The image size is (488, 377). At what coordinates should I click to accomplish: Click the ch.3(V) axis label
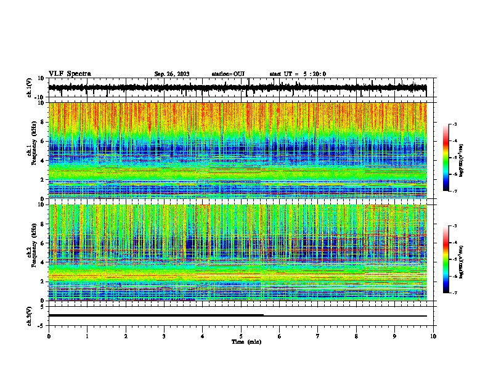tap(30, 316)
